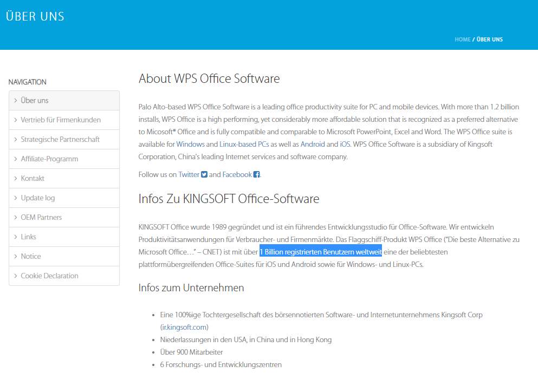Click the chevron beside Über uns
Screen dimensions: 538x379
[x=16, y=100]
